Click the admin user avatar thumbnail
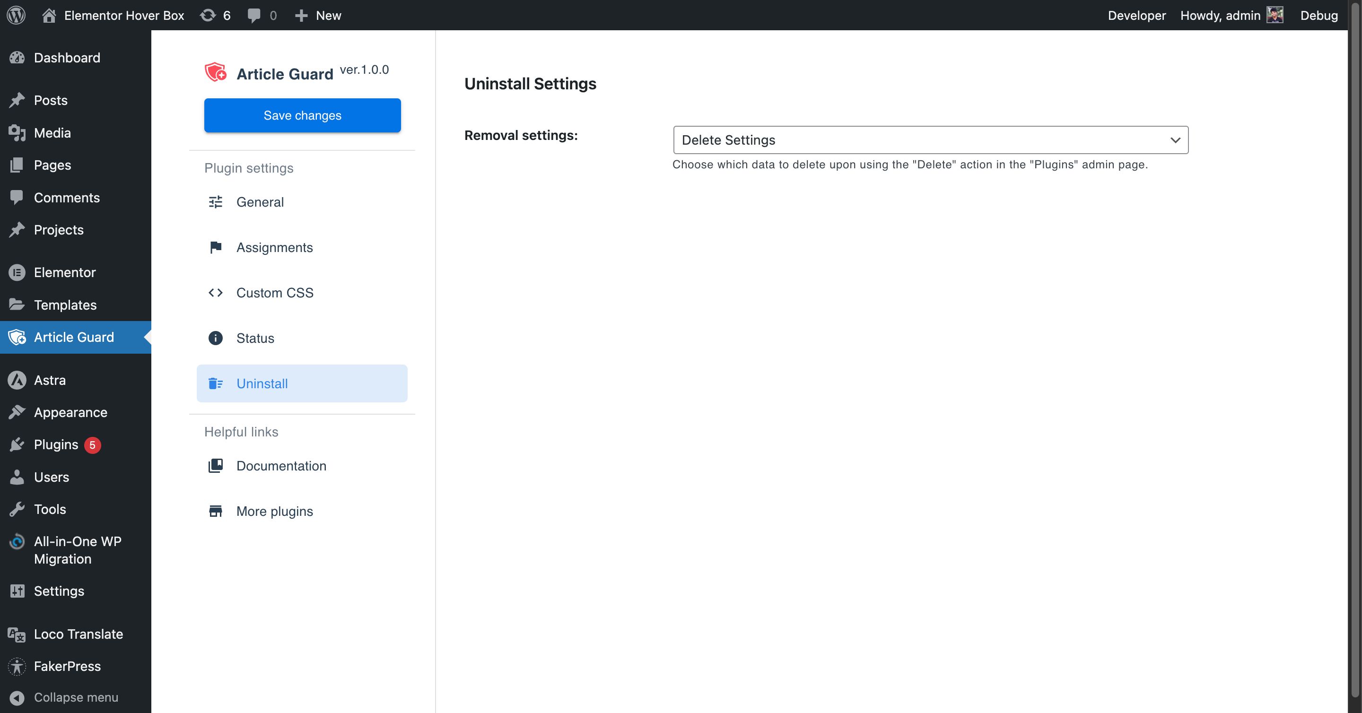The width and height of the screenshot is (1362, 713). pyautogui.click(x=1275, y=15)
